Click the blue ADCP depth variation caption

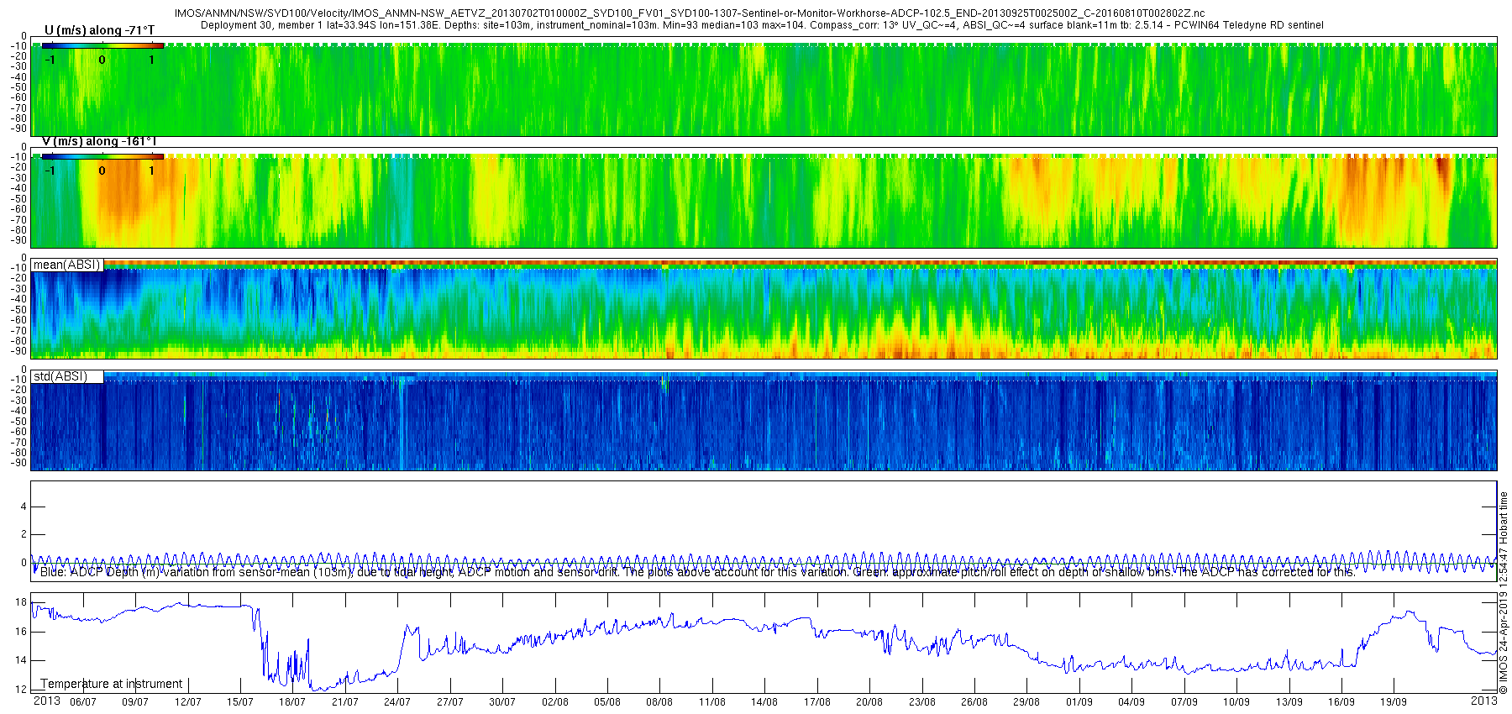[697, 572]
